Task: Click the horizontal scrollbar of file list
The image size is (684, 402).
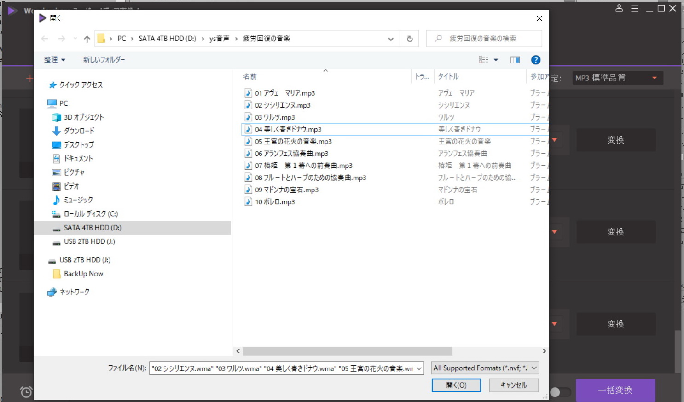Action: point(348,351)
